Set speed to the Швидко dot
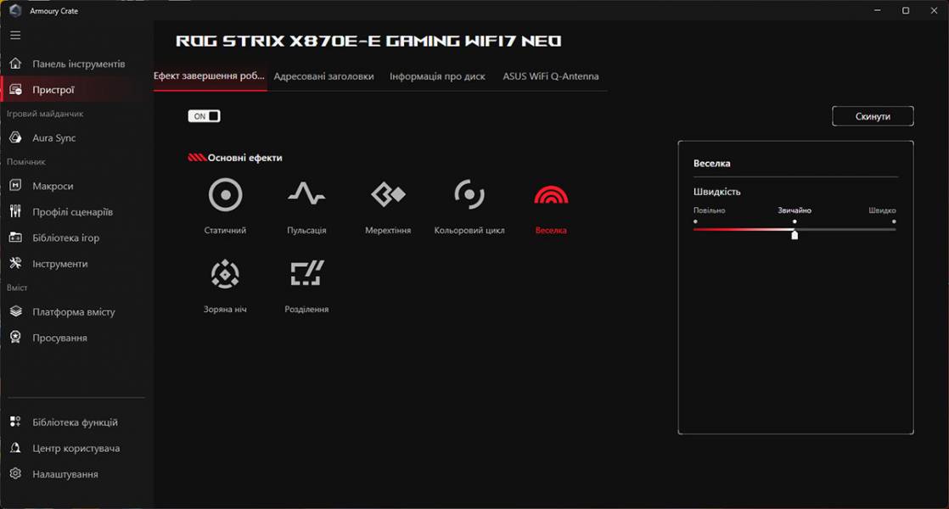 tap(894, 221)
